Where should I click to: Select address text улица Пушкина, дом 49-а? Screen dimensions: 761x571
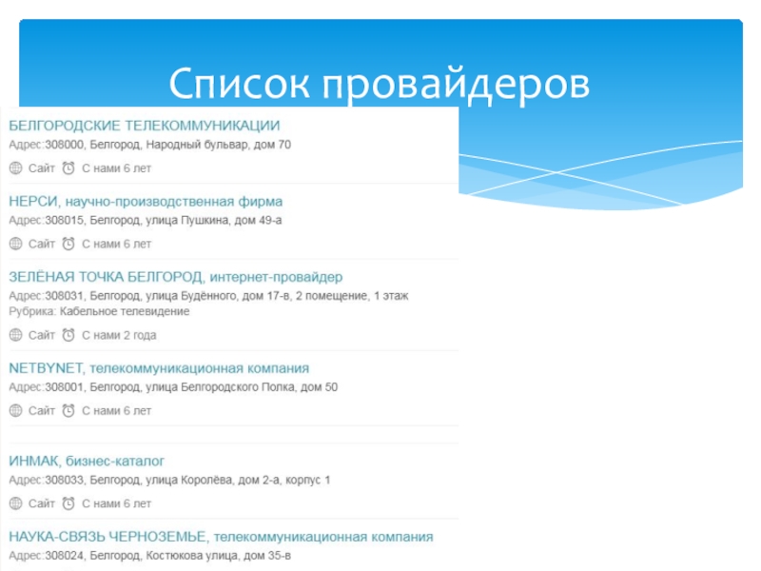[213, 221]
